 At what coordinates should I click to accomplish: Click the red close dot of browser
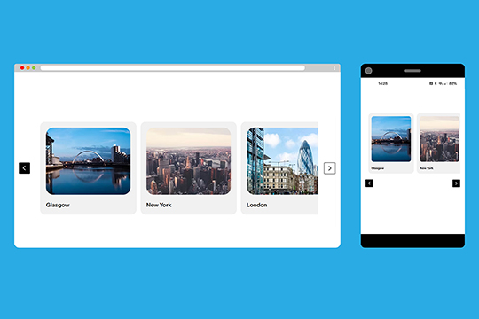22,67
